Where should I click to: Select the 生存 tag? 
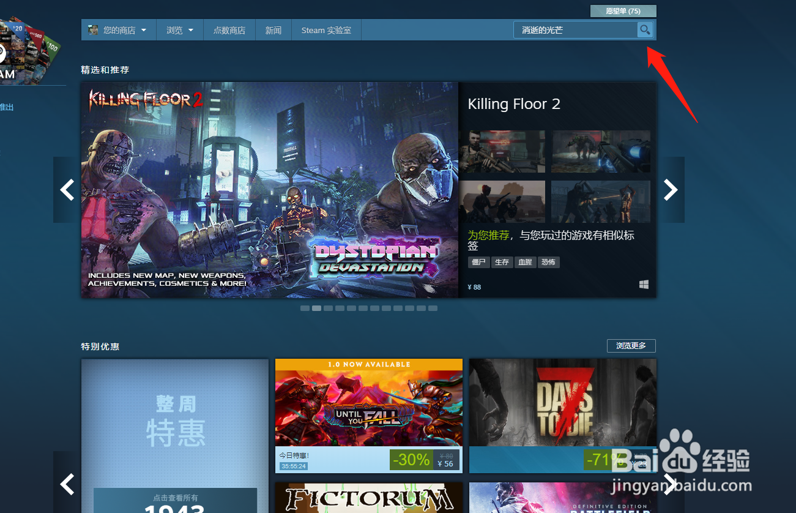point(502,262)
